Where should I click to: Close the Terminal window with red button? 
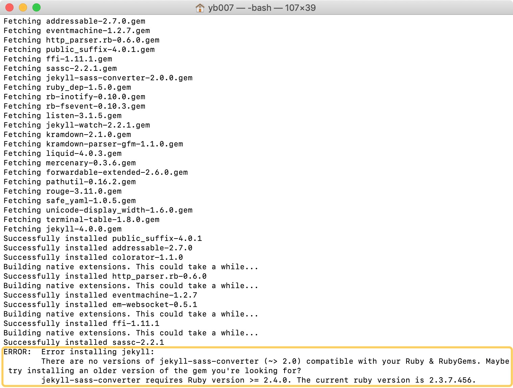tap(9, 7)
